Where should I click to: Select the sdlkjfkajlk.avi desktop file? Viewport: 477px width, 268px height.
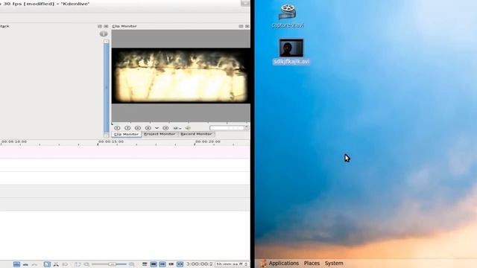(x=291, y=52)
